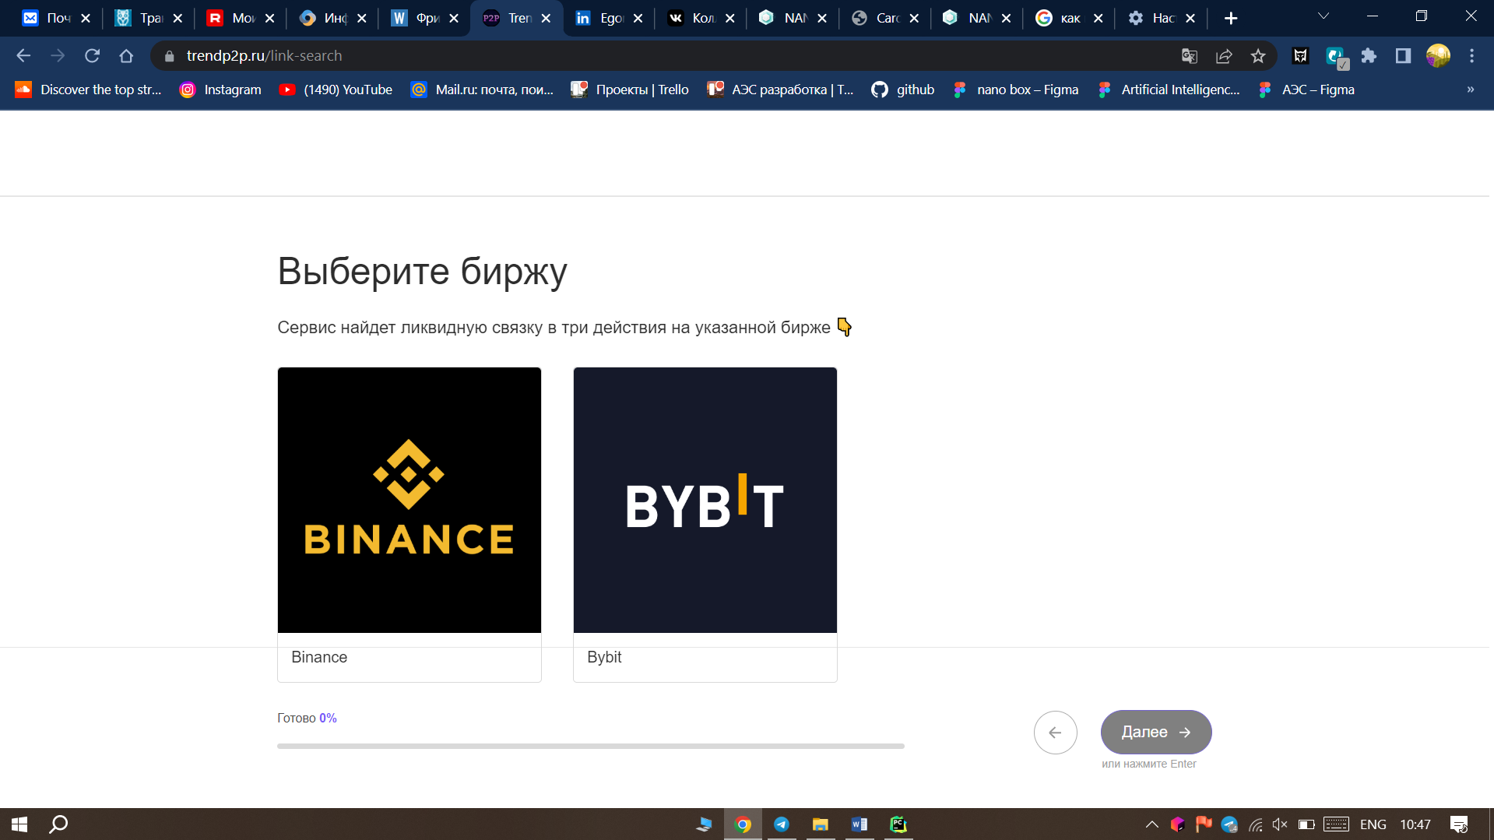Click browser forward arrow

[x=58, y=56]
